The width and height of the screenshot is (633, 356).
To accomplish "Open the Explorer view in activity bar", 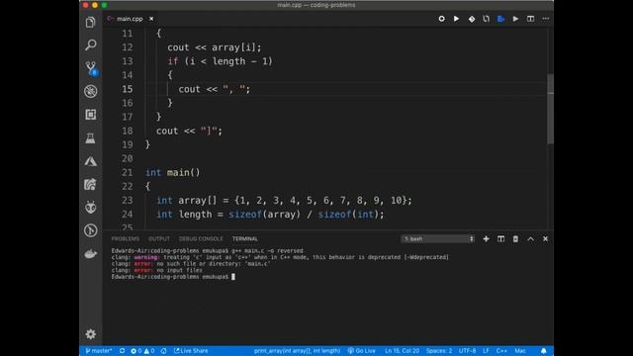I will 90,22.
